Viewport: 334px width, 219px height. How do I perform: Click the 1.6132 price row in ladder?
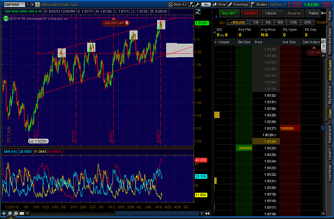pyautogui.click(x=266, y=96)
